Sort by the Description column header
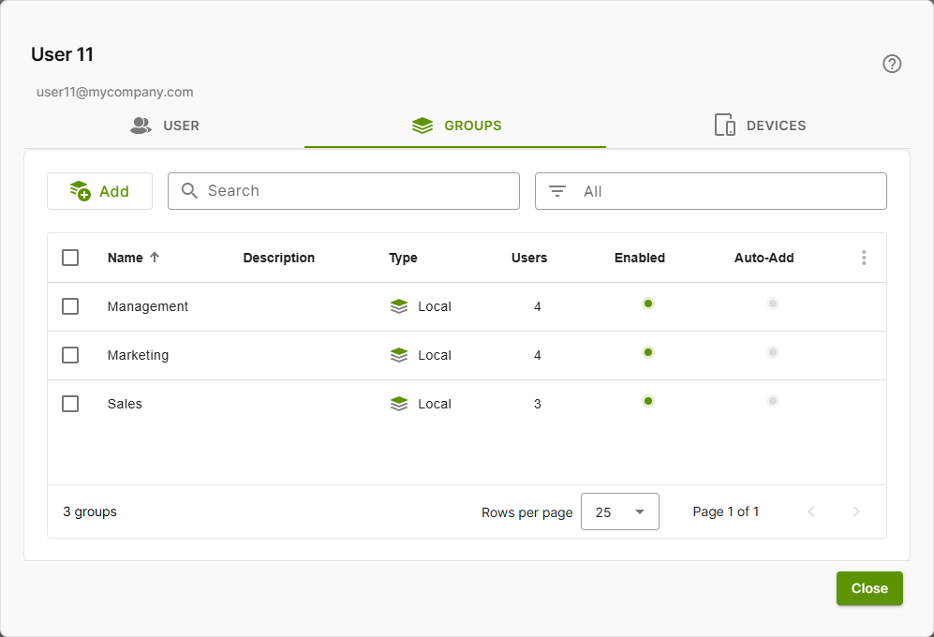This screenshot has width=934, height=637. 279,258
